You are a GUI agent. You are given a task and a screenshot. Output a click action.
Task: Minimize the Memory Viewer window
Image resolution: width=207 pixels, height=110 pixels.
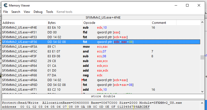point(176,5)
